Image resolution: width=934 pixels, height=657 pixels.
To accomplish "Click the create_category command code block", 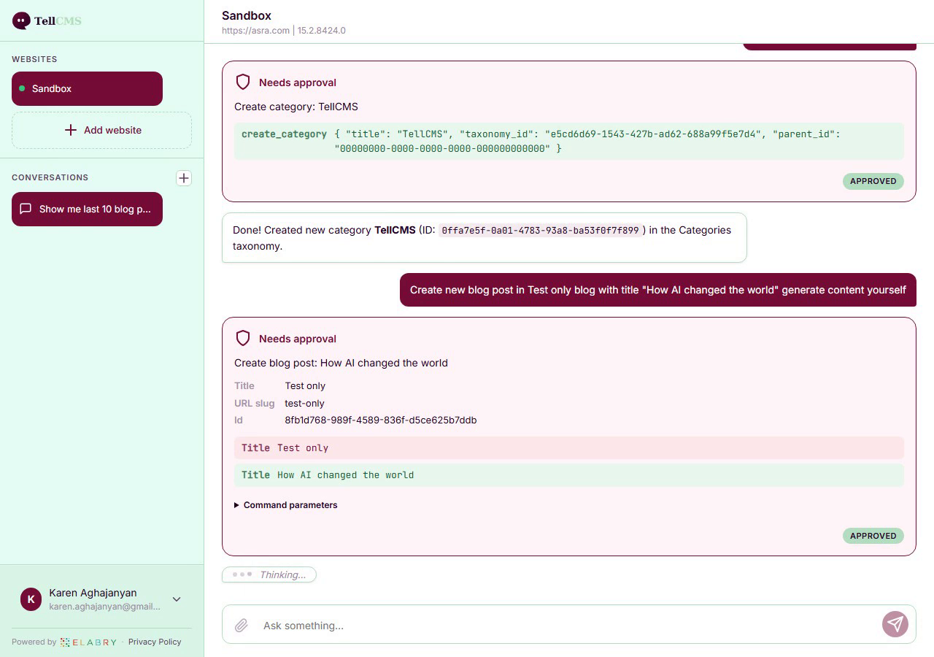I will pos(569,141).
